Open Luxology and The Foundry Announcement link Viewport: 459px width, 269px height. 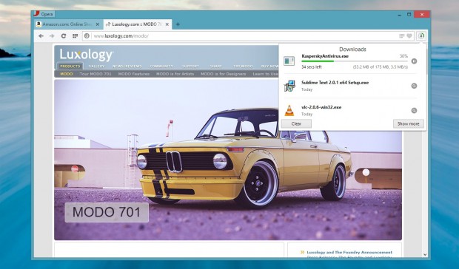point(349,252)
